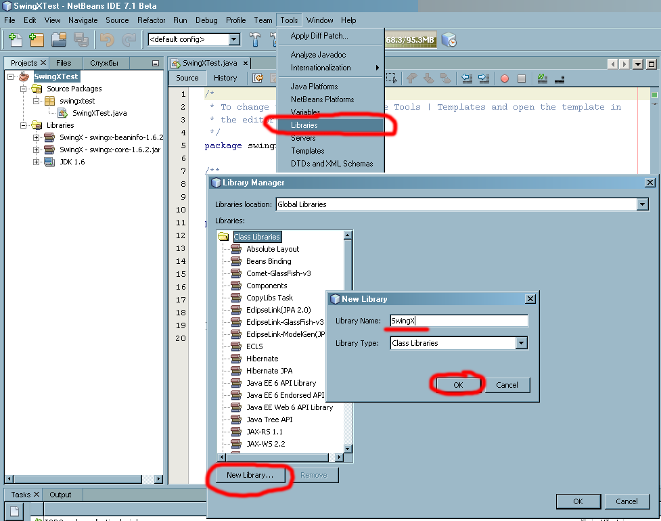Switch to the History view tab
Image resolution: width=661 pixels, height=521 pixels.
pyautogui.click(x=225, y=78)
